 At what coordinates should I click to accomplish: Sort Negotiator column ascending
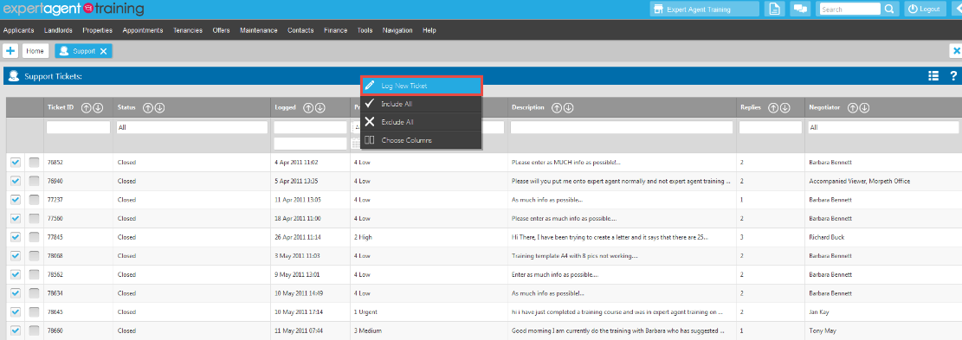852,107
